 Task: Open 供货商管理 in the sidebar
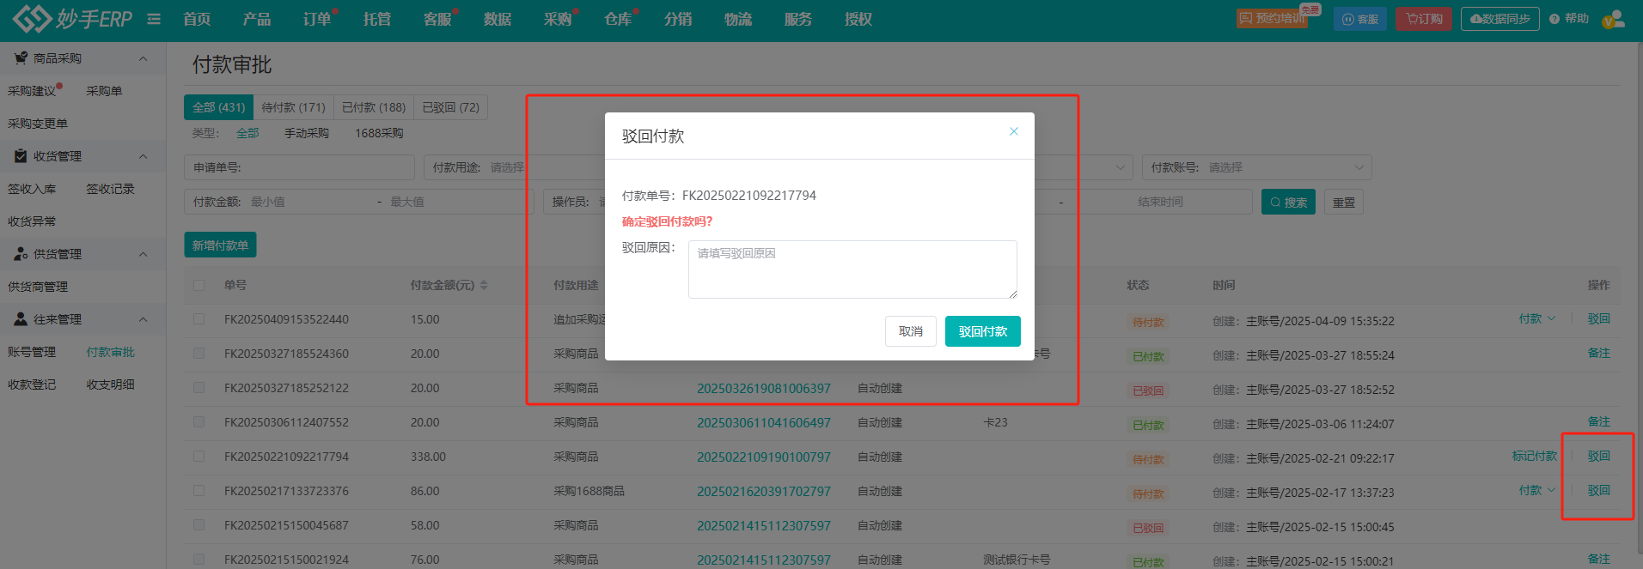coord(38,287)
